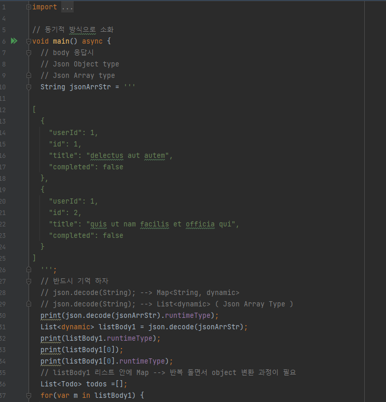Click 'listBody1' in the List<dynamic> declaration

pyautogui.click(x=117, y=327)
